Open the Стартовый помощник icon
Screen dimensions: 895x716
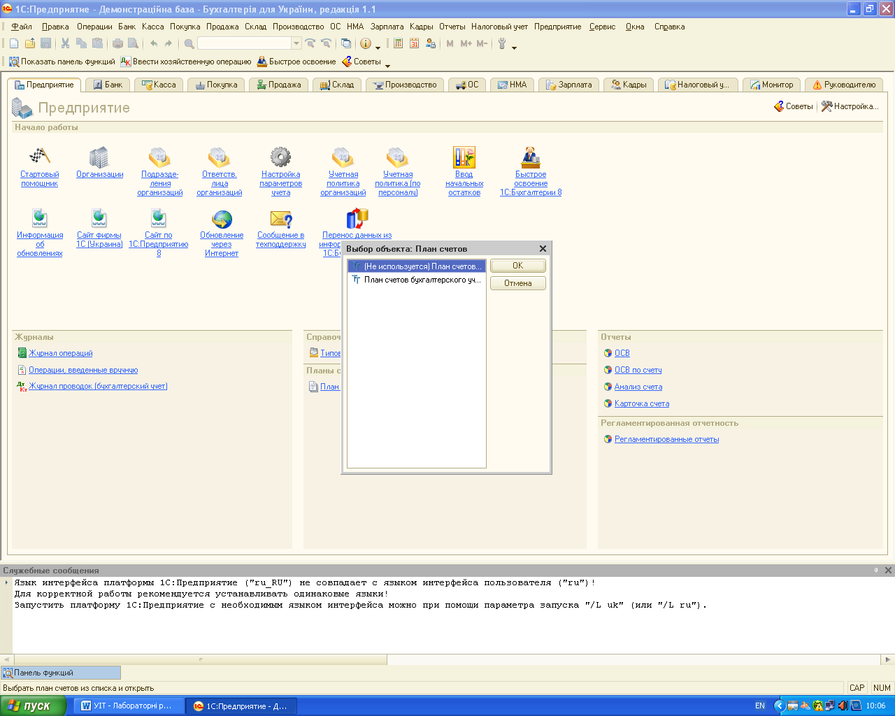39,156
